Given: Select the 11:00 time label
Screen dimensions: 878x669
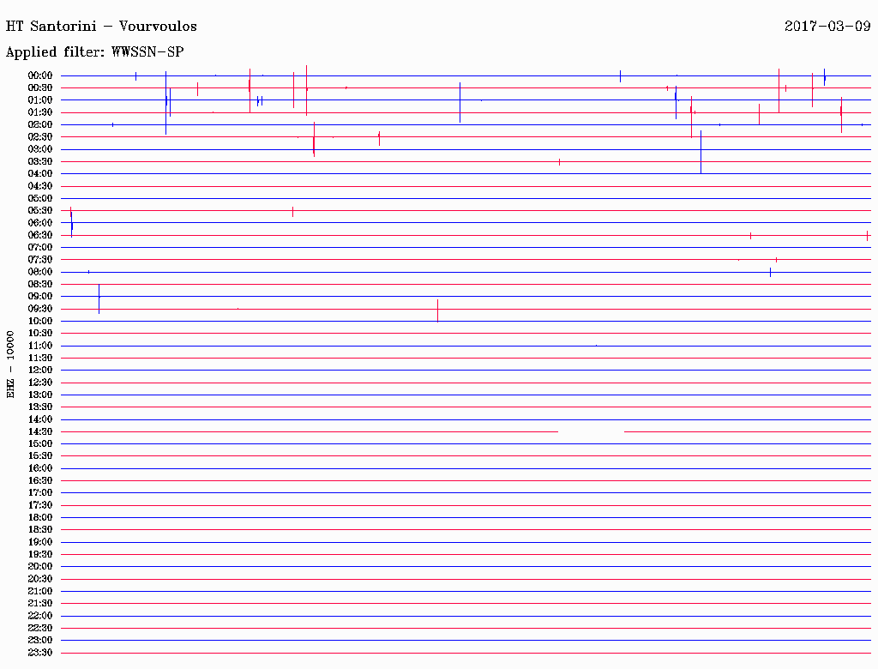Looking at the screenshot, I should point(40,346).
